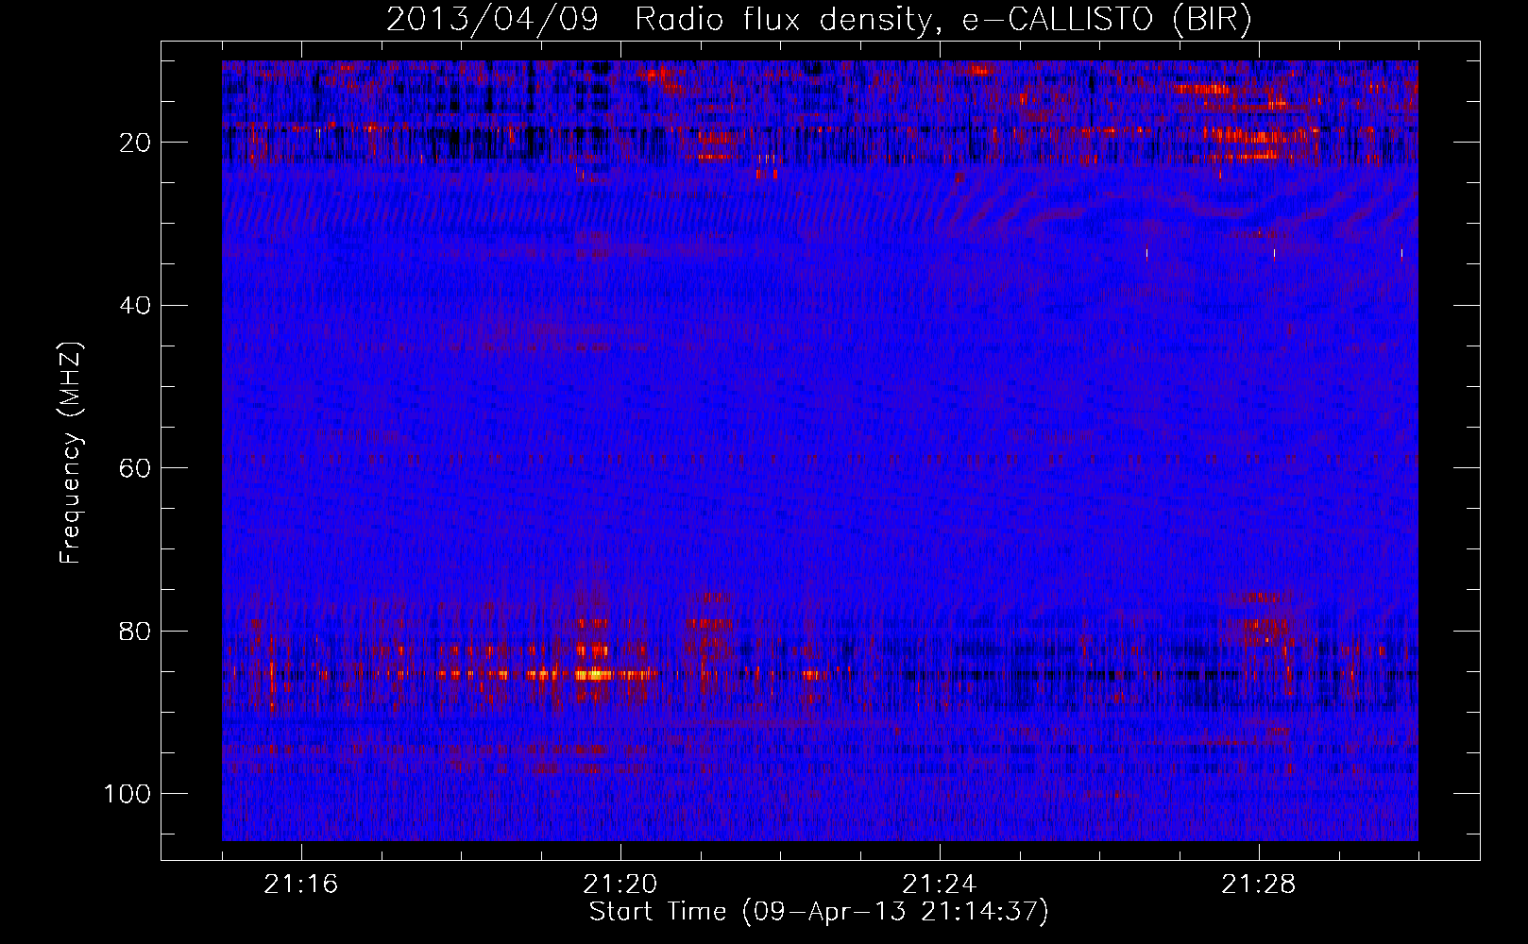This screenshot has width=1528, height=944.
Task: Click the 20 MHz frequency tick label
Action: [x=136, y=143]
